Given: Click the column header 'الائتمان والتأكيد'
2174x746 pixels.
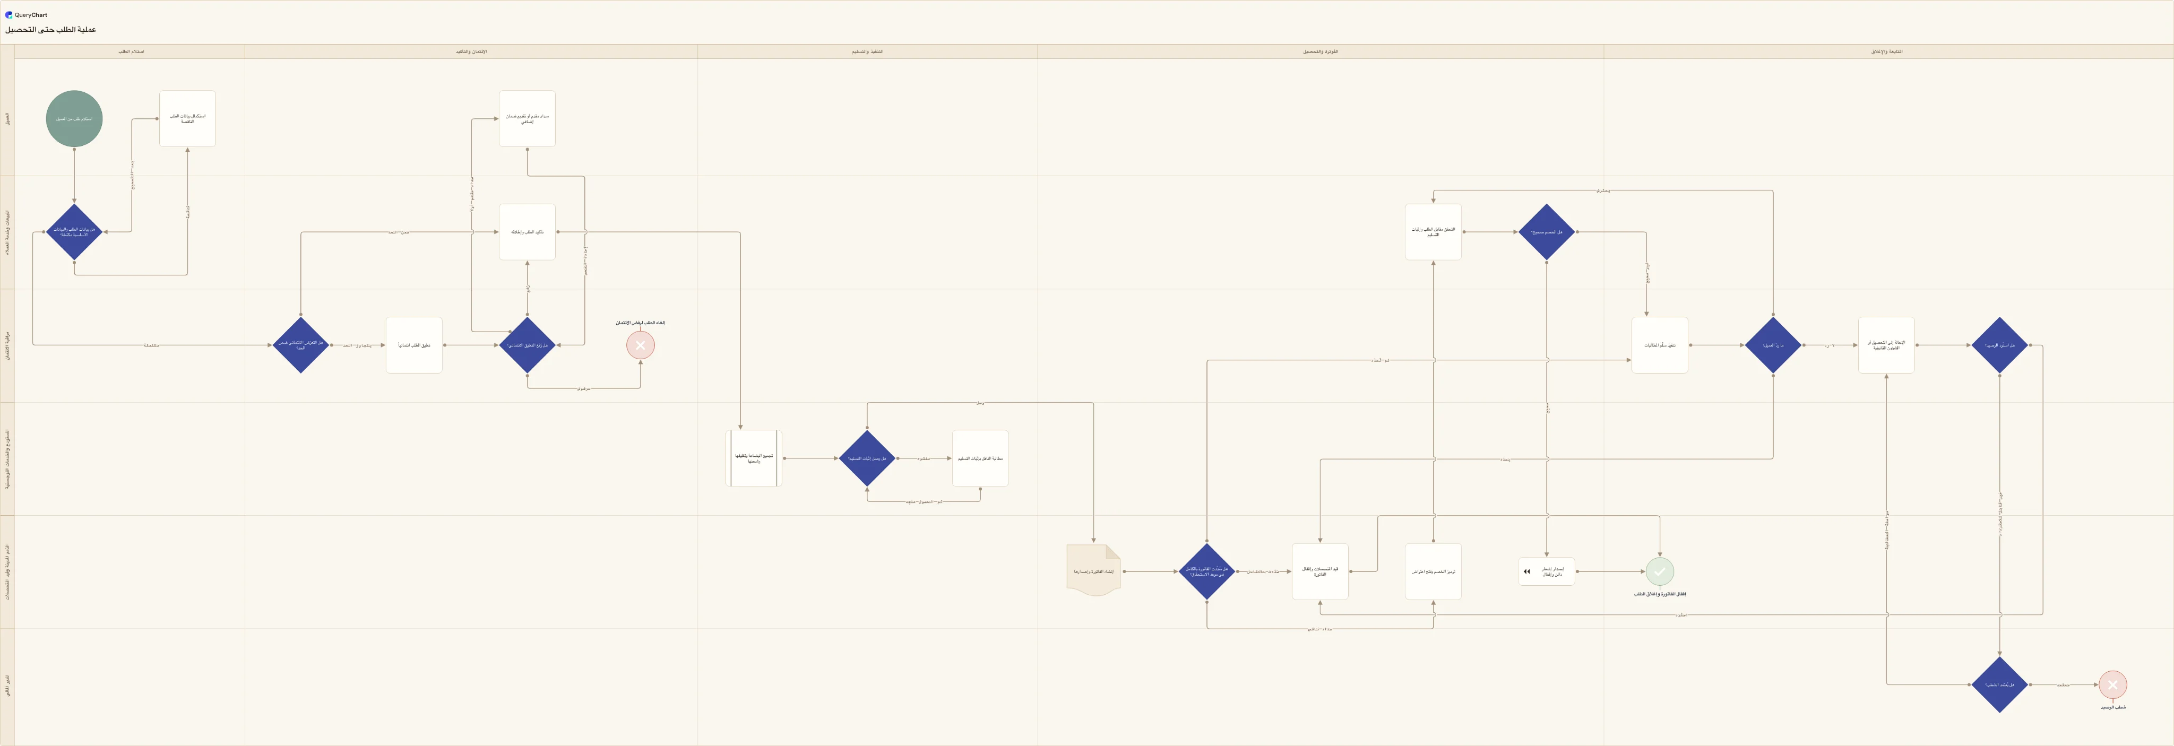Looking at the screenshot, I should (471, 51).
